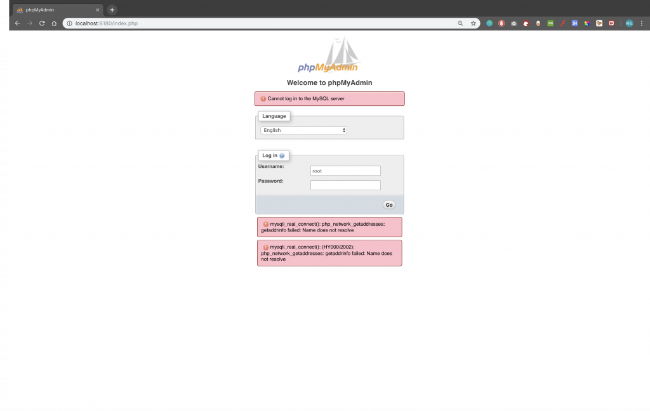Open the rainbow color wheel extension icon
This screenshot has height=411, width=650.
pyautogui.click(x=587, y=23)
